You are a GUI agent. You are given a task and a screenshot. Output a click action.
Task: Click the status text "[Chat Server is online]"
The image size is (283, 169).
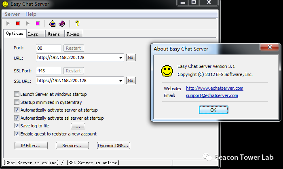[31, 163]
